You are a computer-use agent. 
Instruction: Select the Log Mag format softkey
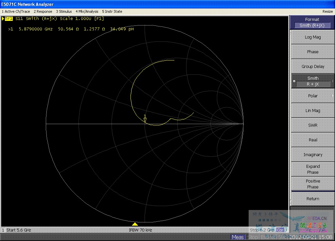pyautogui.click(x=313, y=37)
